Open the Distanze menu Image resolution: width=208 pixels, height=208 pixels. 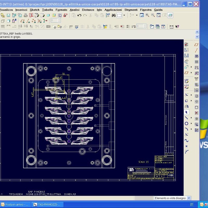point(88,10)
